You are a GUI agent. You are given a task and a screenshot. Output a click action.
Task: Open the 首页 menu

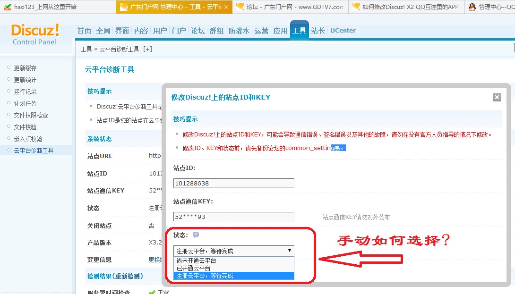tap(85, 31)
